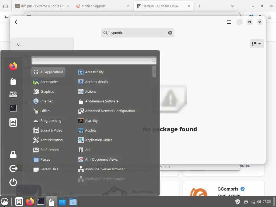Launch Firefox from menu favorites sidebar
276x207 pixels.
pyautogui.click(x=13, y=66)
